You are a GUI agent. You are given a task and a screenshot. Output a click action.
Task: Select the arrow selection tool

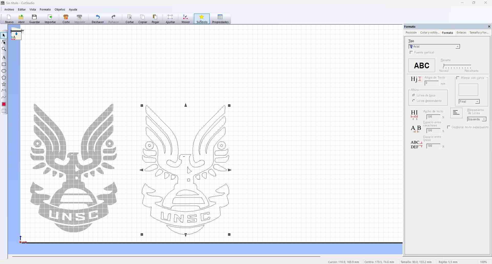point(4,36)
